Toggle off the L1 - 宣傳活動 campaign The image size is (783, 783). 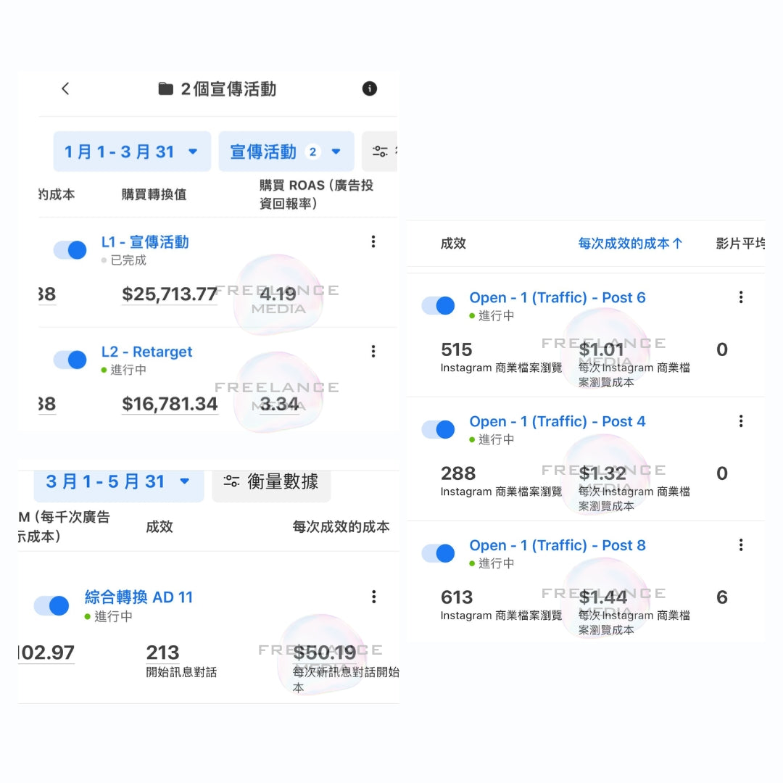click(x=70, y=250)
